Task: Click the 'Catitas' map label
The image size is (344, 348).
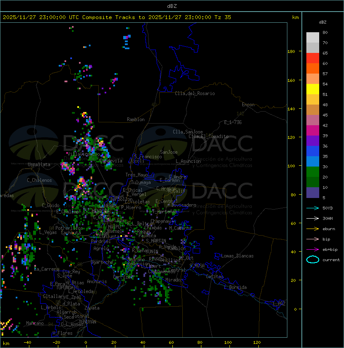Action: point(215,276)
